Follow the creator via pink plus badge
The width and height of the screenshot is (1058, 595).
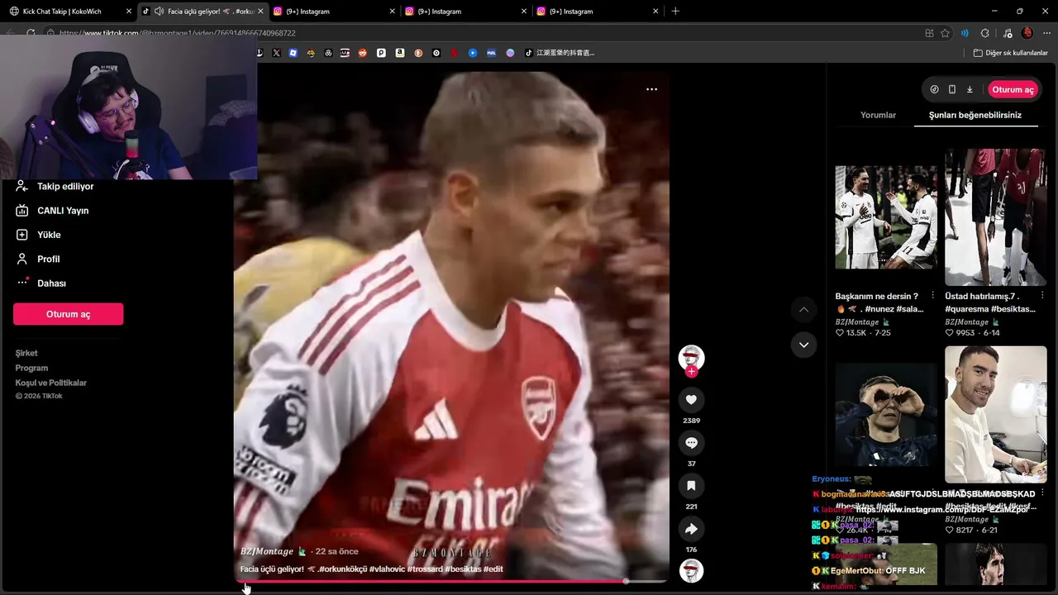(692, 372)
